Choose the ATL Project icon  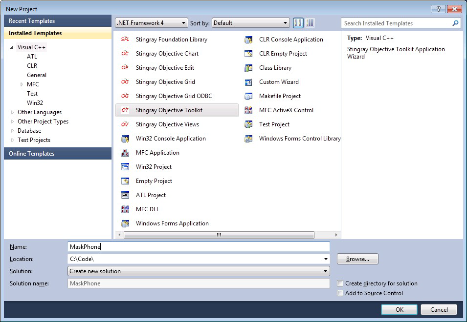[125, 195]
